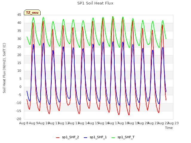Click the y-axis label Soil Heat Flux (W/m2), SoilT (C)
Image resolution: width=191 pixels, height=143 pixels.
coord(4,68)
